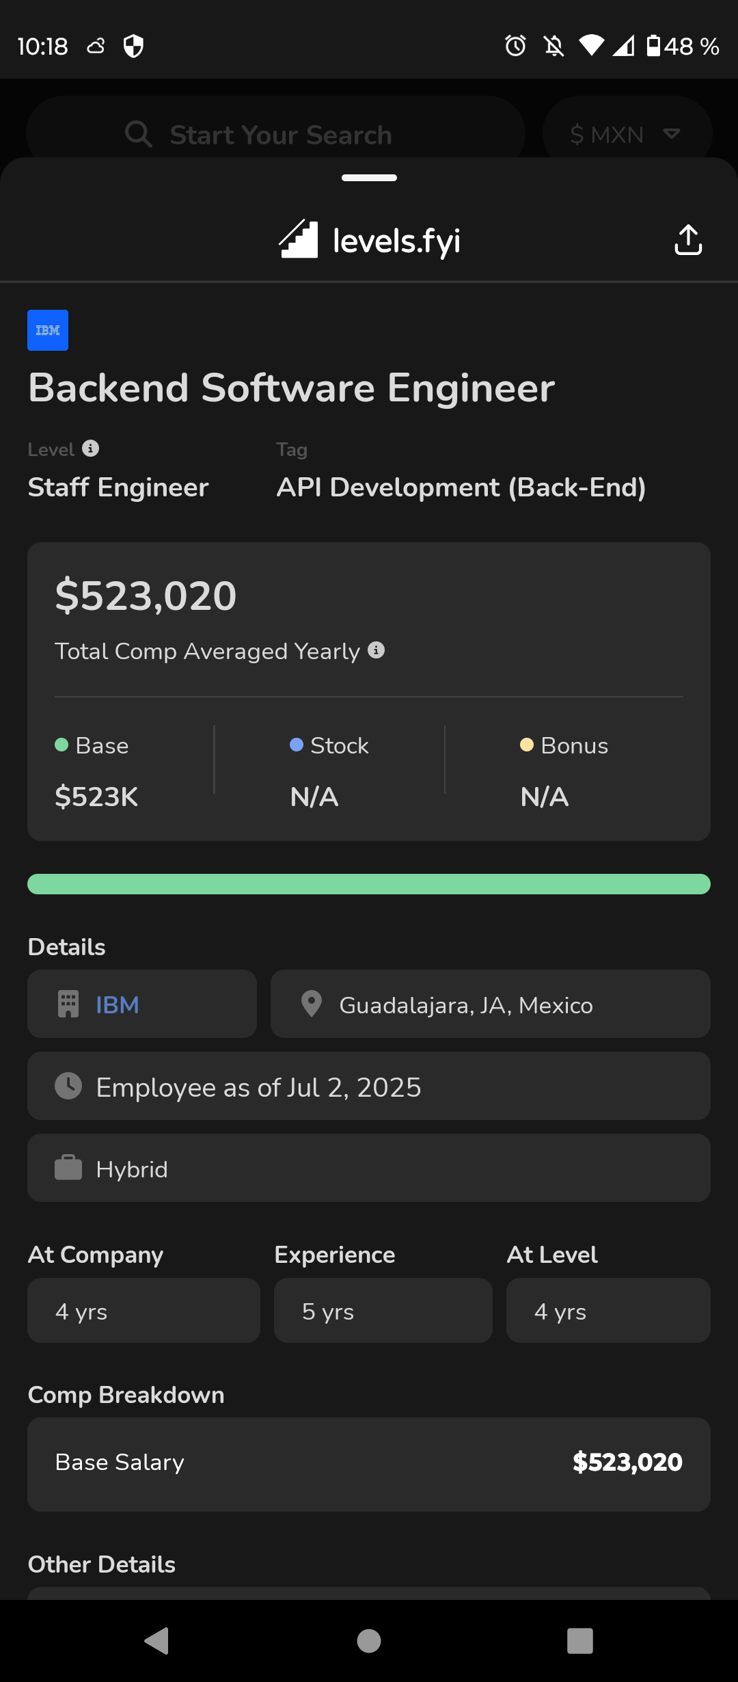Tap the Start Your Search field
Screen dimensions: 738x1682
click(x=280, y=135)
